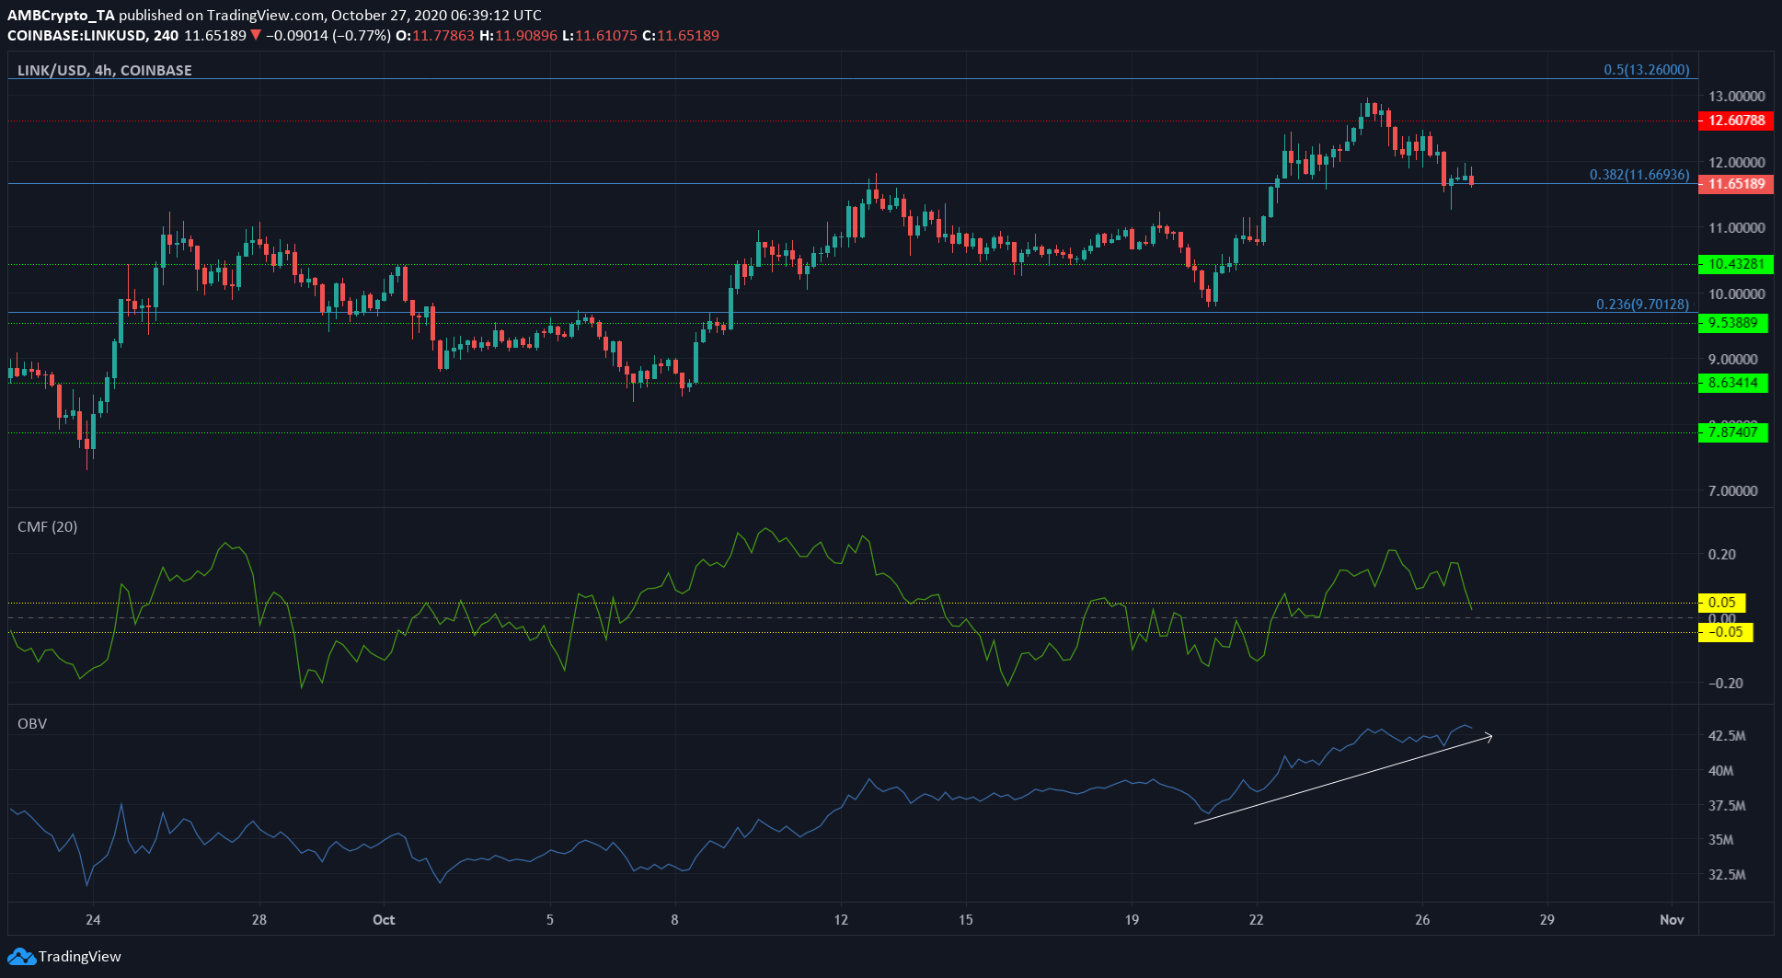Click the current price label 11.65189
1782x978 pixels.
[x=1735, y=184]
